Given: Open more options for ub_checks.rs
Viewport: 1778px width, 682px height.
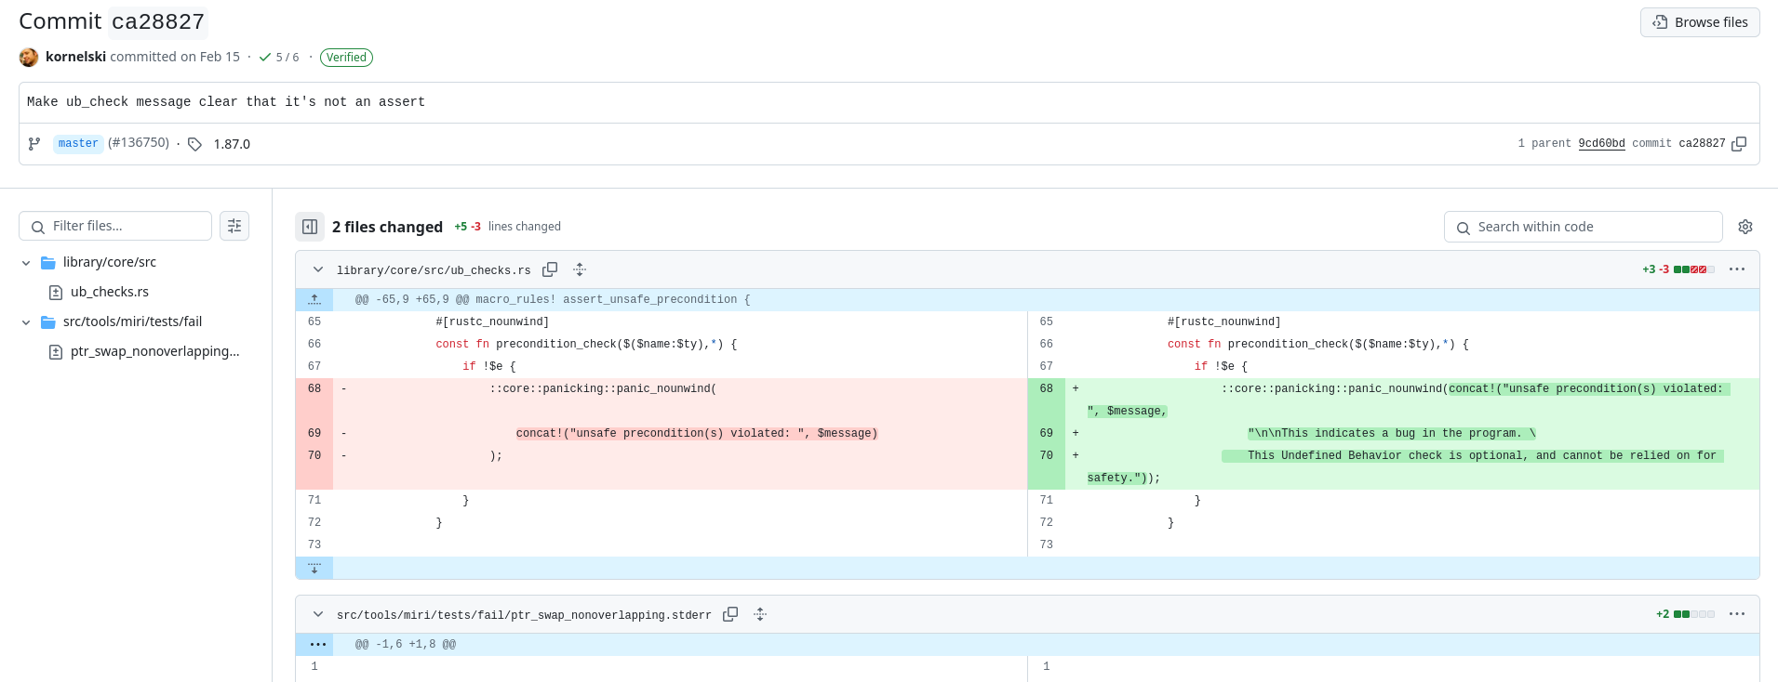Looking at the screenshot, I should pyautogui.click(x=1736, y=269).
